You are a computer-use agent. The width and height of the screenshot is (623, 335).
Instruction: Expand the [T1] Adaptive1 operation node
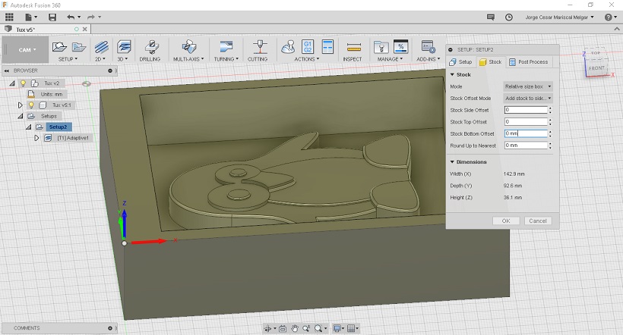coord(36,138)
